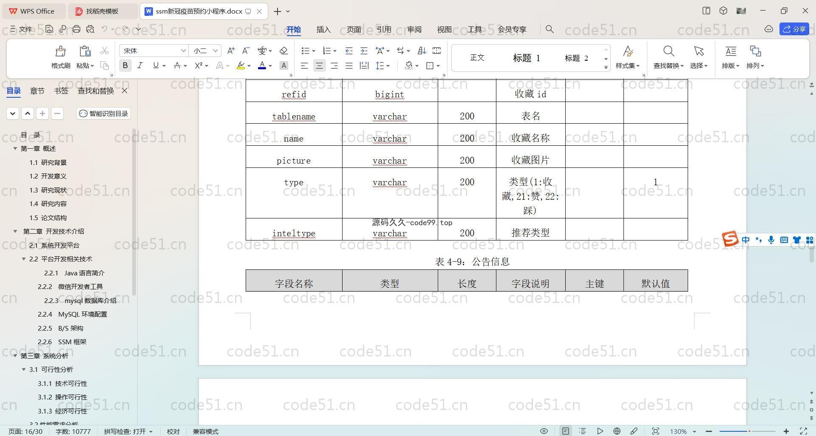The image size is (816, 436).
Task: Switch to the 书签 navigation tab
Action: click(61, 91)
